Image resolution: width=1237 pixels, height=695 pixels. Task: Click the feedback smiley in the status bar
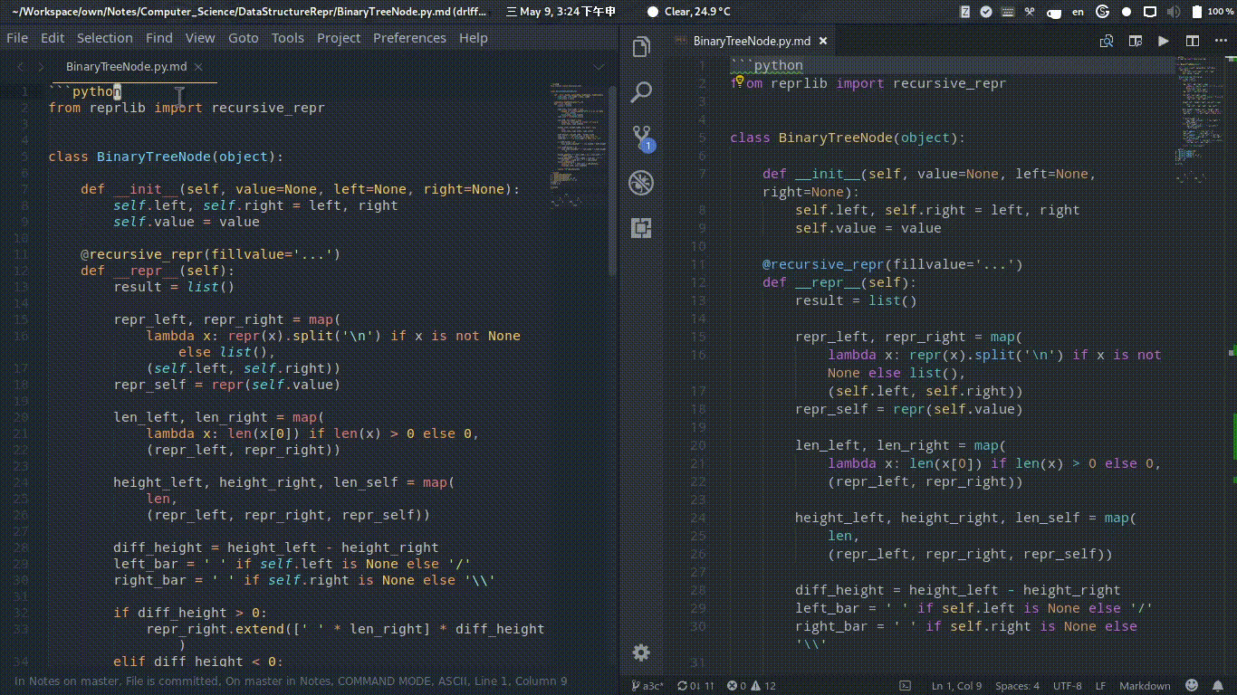click(x=1192, y=685)
